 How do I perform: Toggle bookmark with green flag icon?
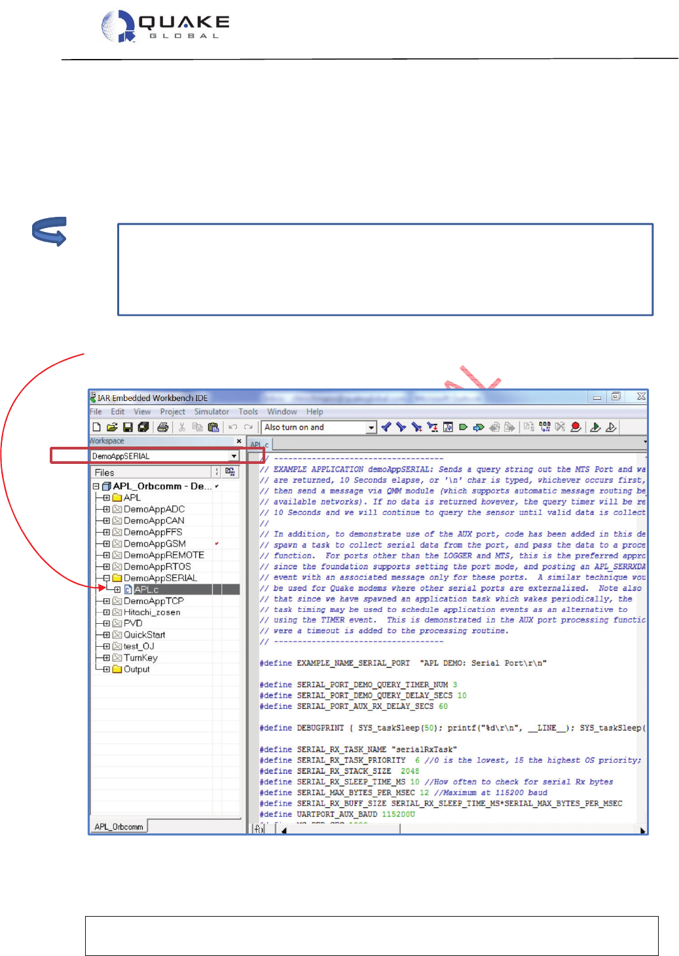[463, 427]
